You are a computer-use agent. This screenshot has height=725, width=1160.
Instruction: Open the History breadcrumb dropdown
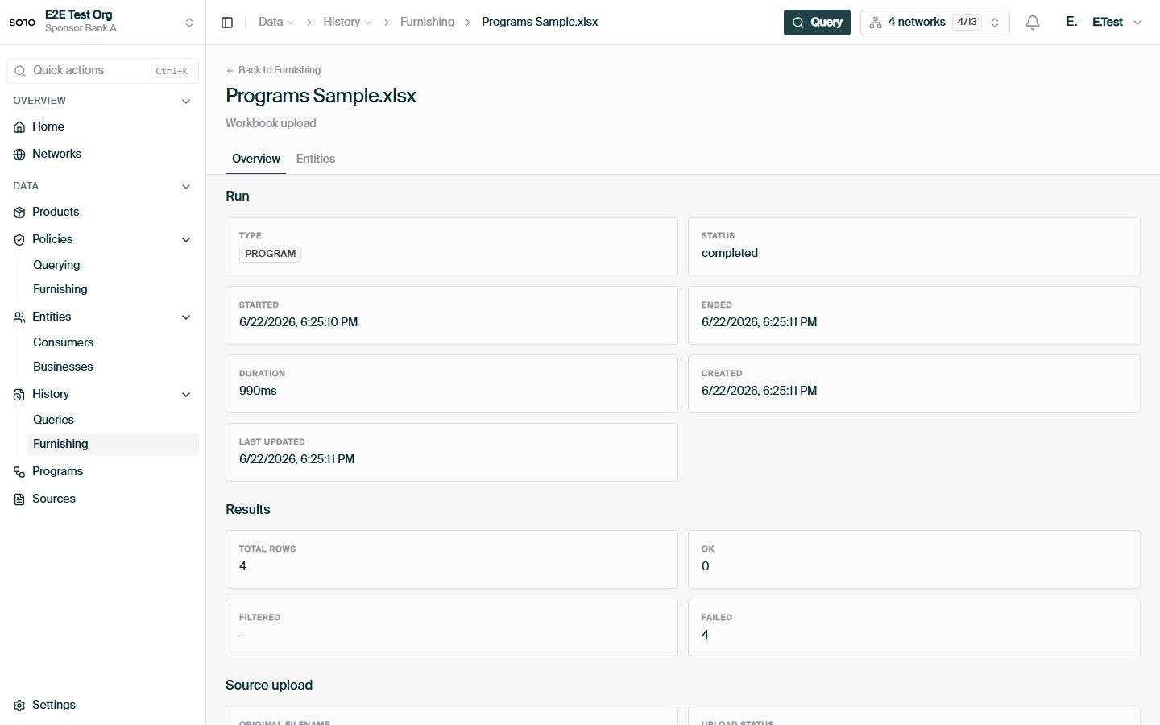tap(347, 22)
